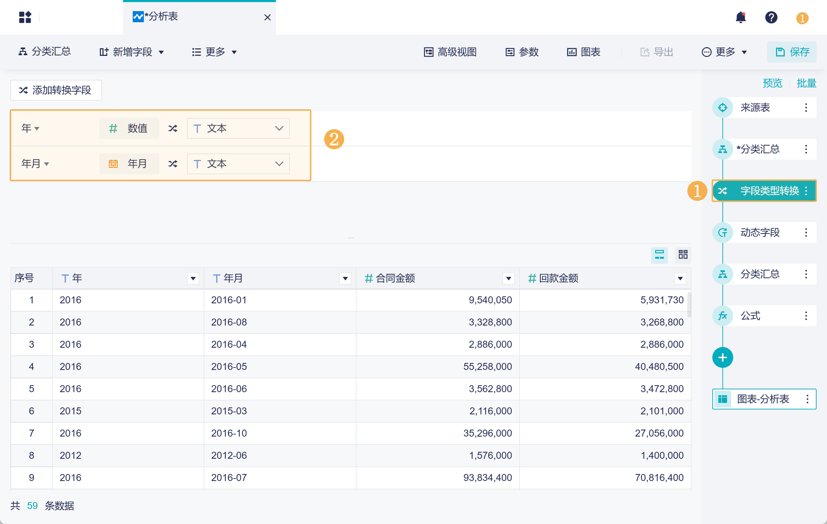Select the 字段类型转换 step
827x524 pixels.
pyautogui.click(x=764, y=191)
